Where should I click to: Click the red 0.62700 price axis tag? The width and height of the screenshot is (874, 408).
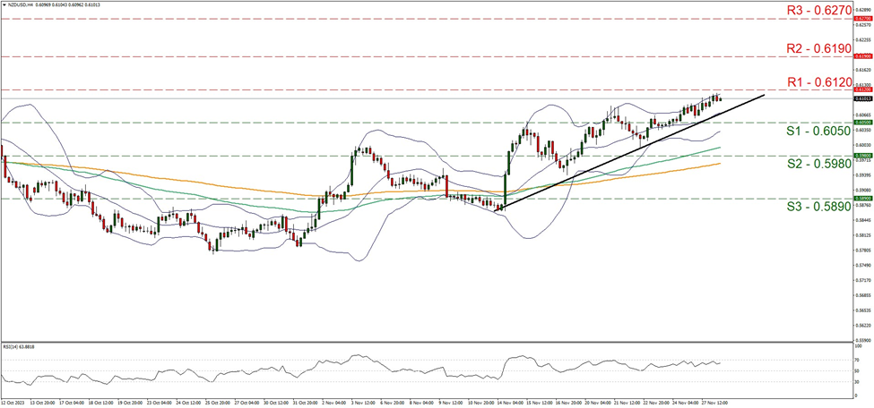tap(861, 17)
